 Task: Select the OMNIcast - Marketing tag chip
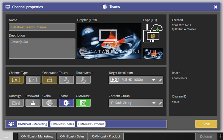coord(33,124)
